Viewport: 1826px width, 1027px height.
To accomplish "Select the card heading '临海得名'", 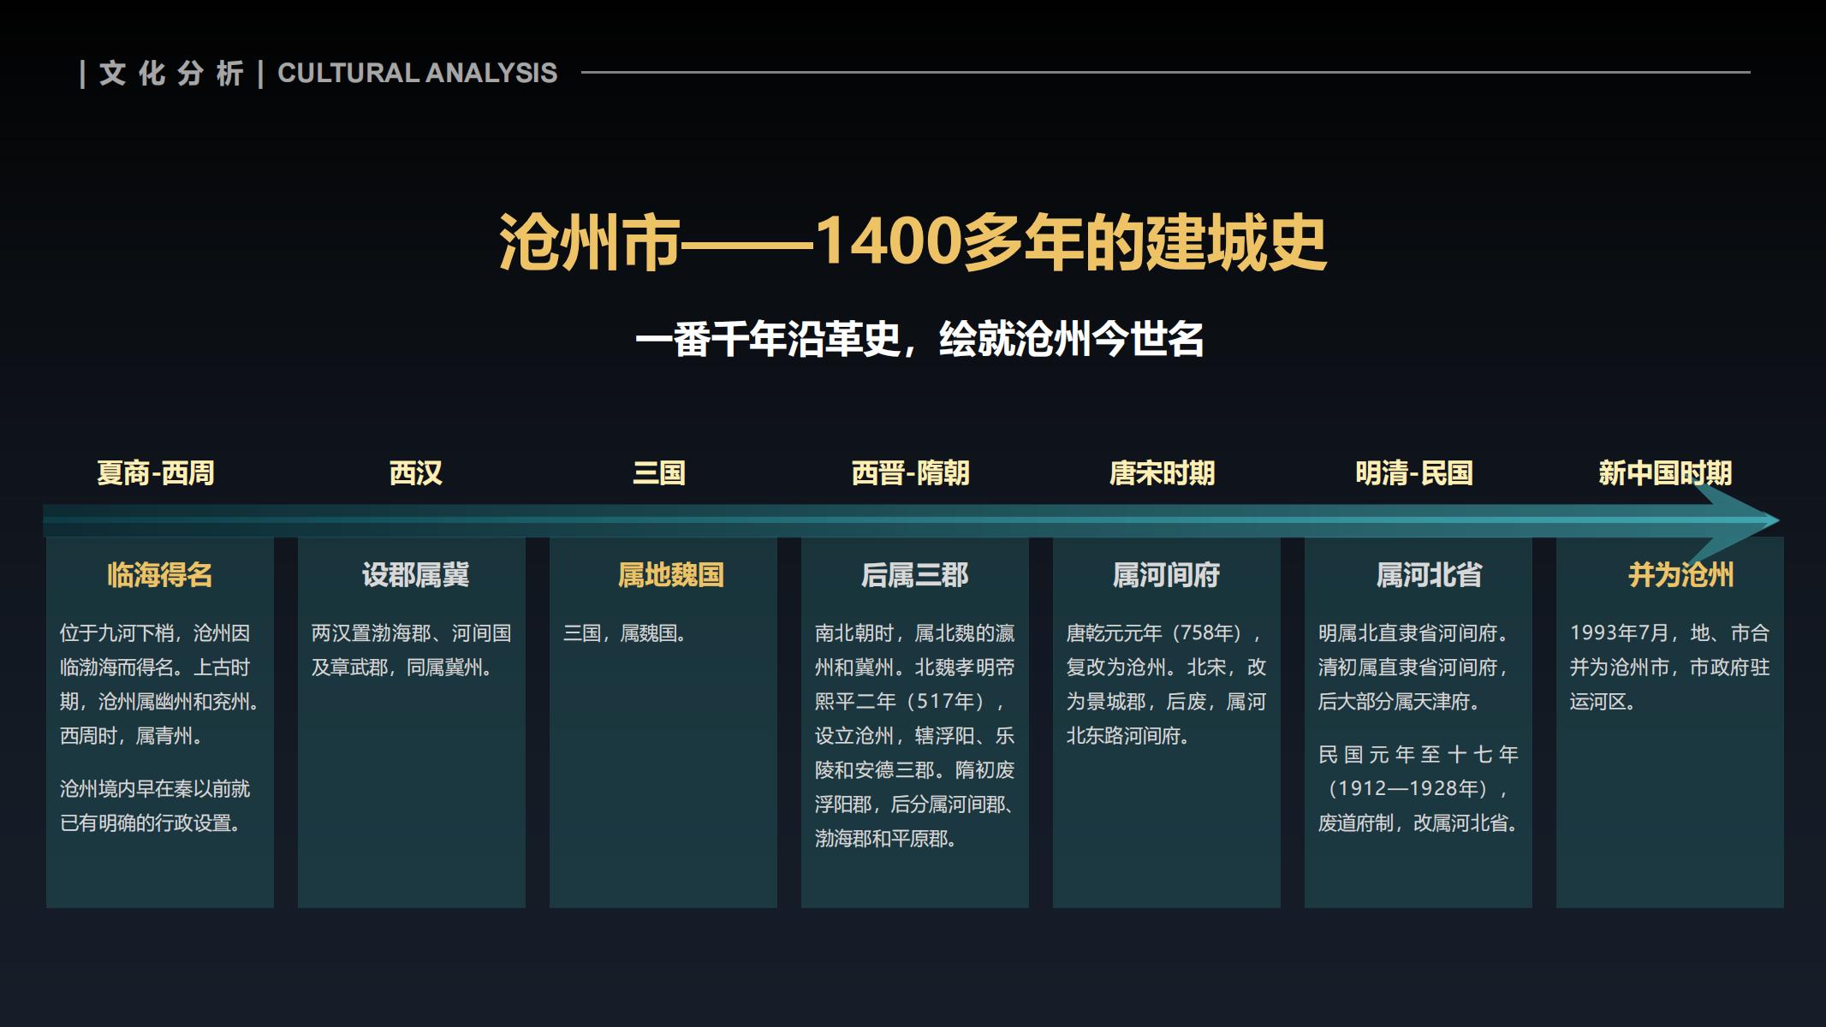I will [160, 574].
